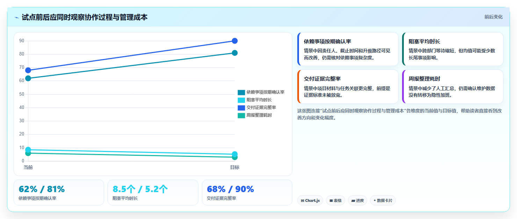This screenshot has width=517, height=219.
Task: Select the 8.5个 / 5.2个 stat card
Action: pyautogui.click(x=153, y=192)
